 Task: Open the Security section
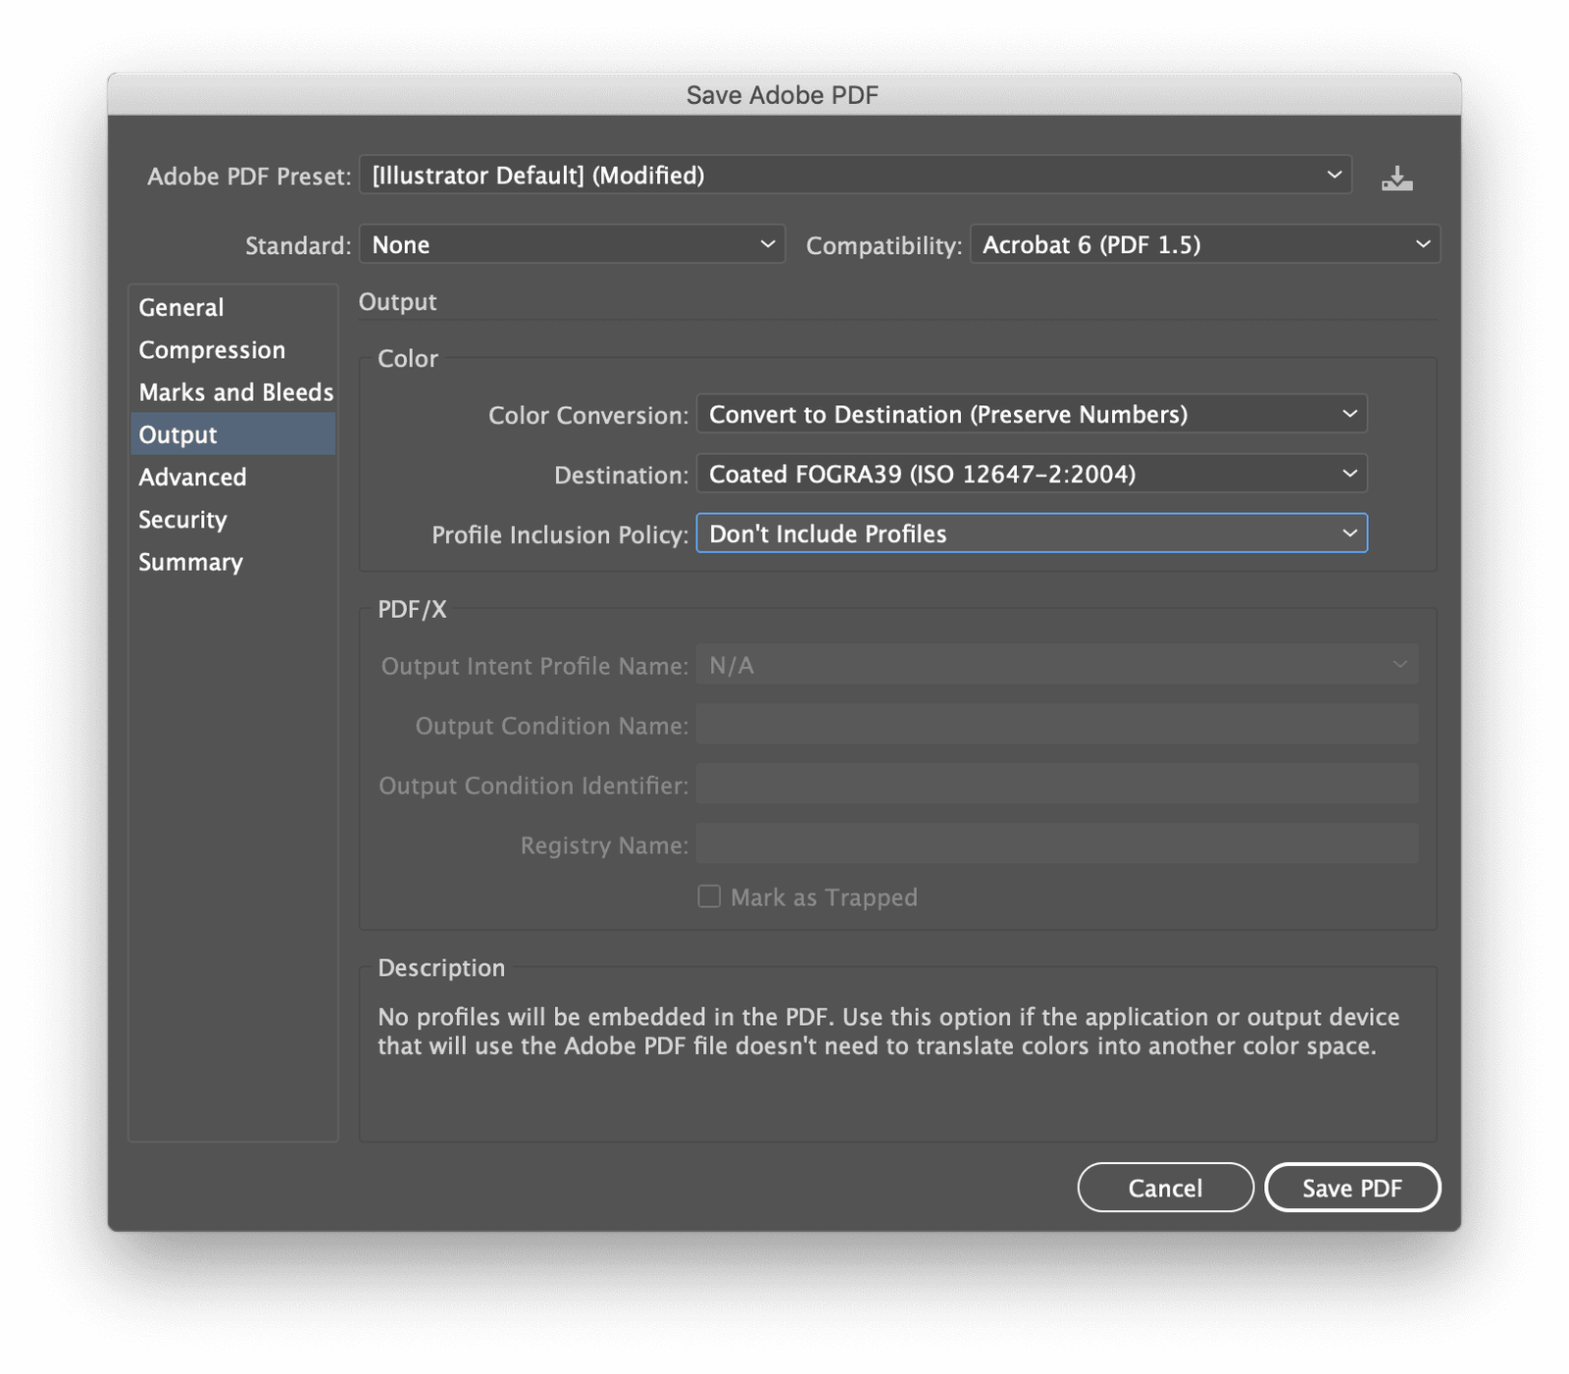point(232,520)
